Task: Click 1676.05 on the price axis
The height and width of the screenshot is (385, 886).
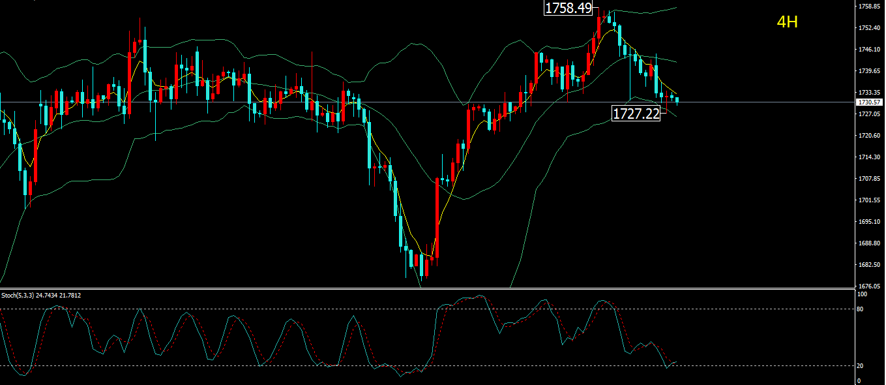Action: 870,286
